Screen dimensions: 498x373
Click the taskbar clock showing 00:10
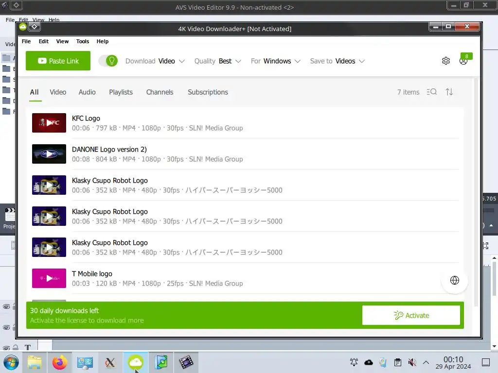pyautogui.click(x=453, y=362)
